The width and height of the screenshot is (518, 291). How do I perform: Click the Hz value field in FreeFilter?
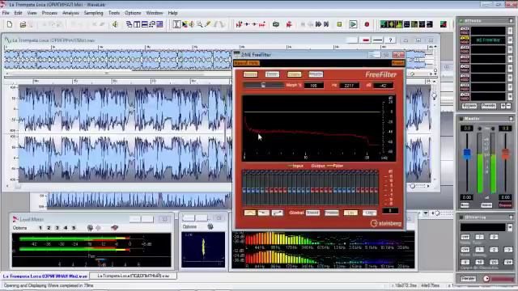click(349, 85)
